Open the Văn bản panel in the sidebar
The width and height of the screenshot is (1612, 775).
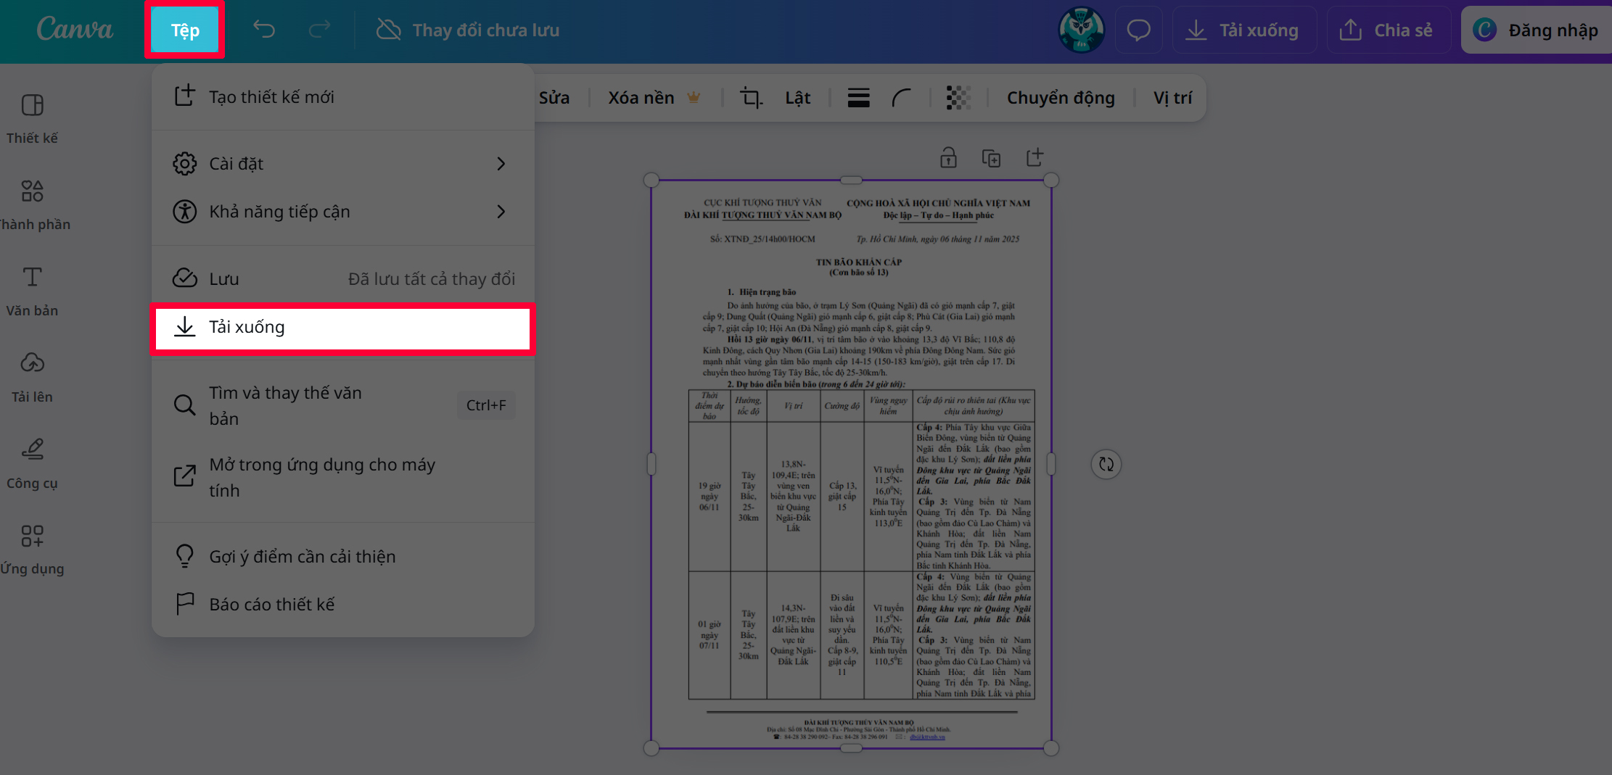tap(32, 289)
